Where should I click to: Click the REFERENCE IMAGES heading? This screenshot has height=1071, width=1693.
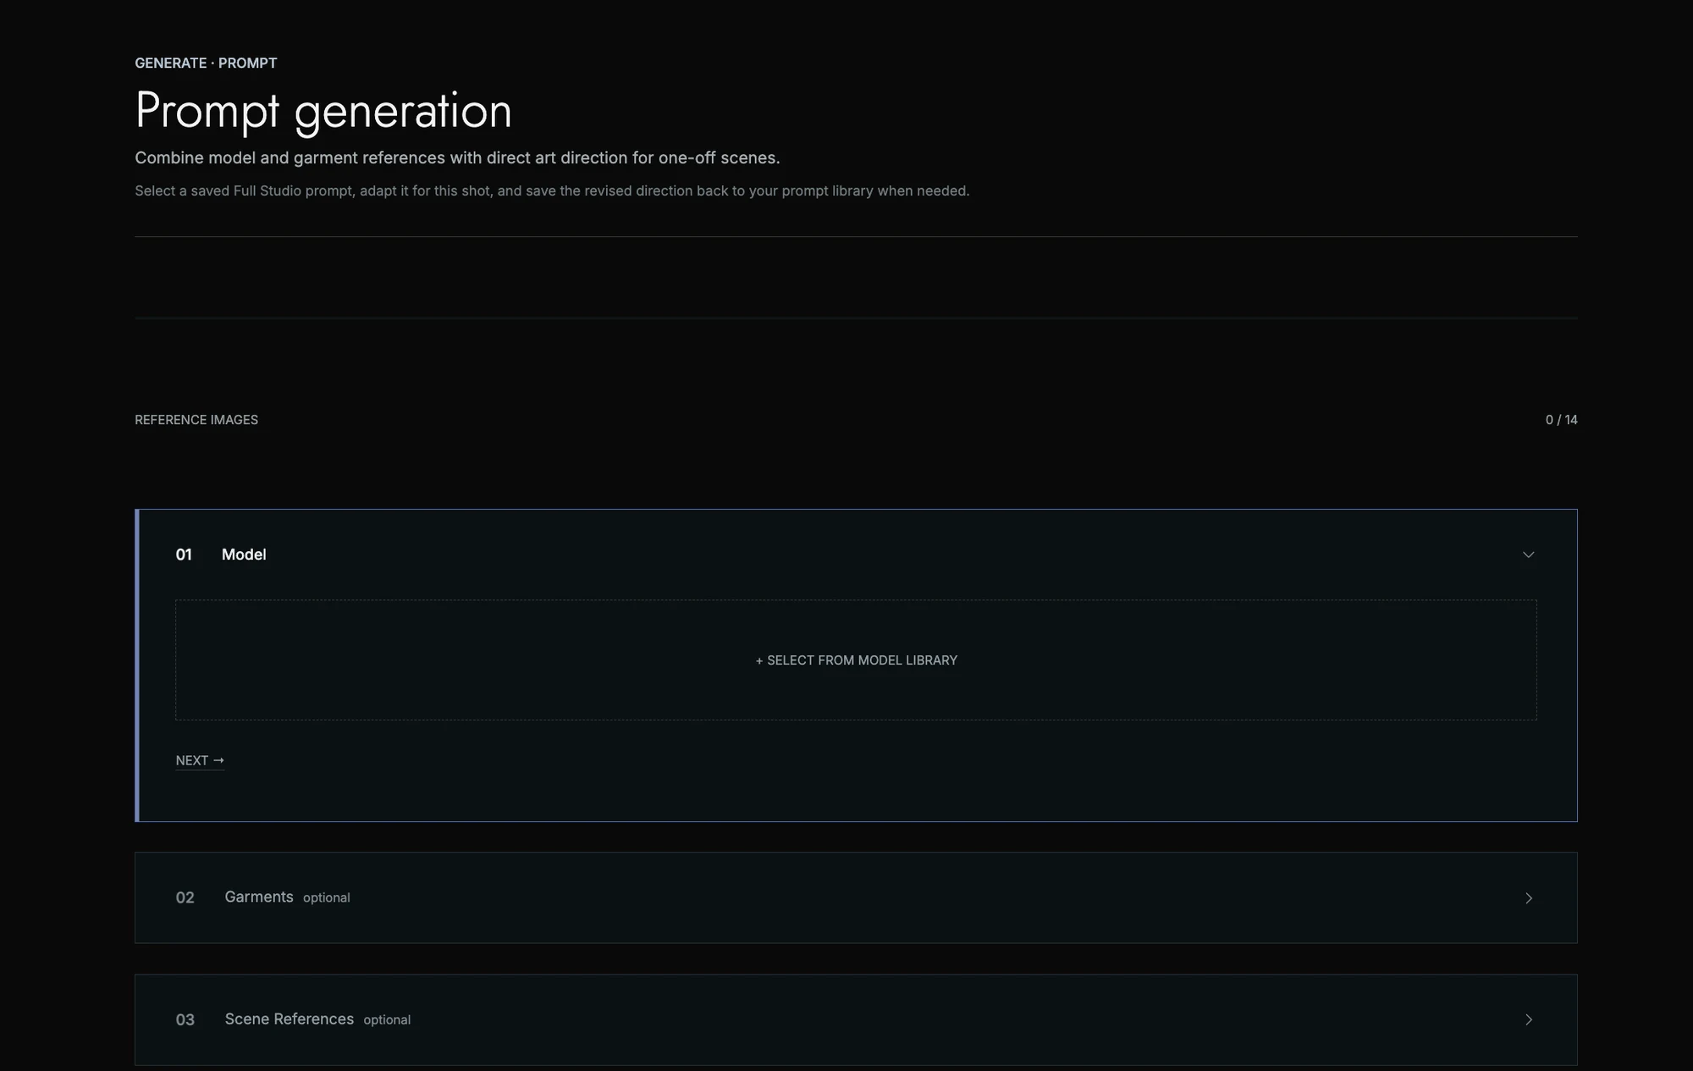(x=196, y=420)
